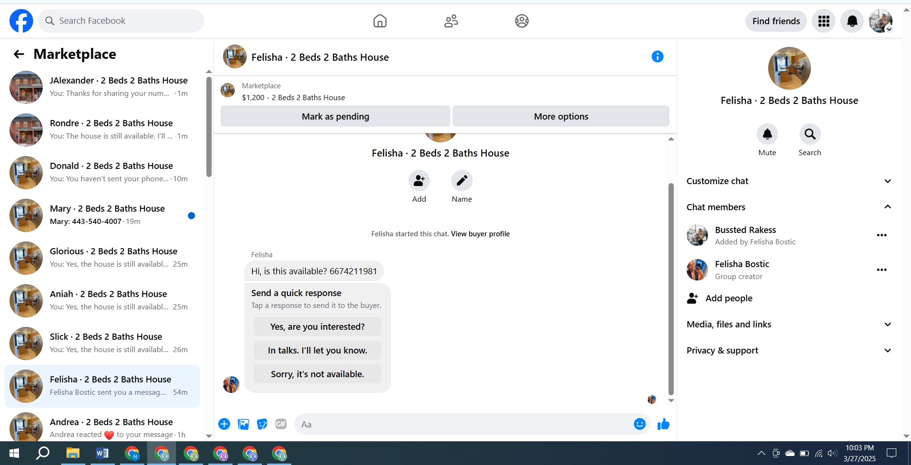Screen dimensions: 911x465
Task: Open the JAlexander conversation
Action: coord(102,87)
